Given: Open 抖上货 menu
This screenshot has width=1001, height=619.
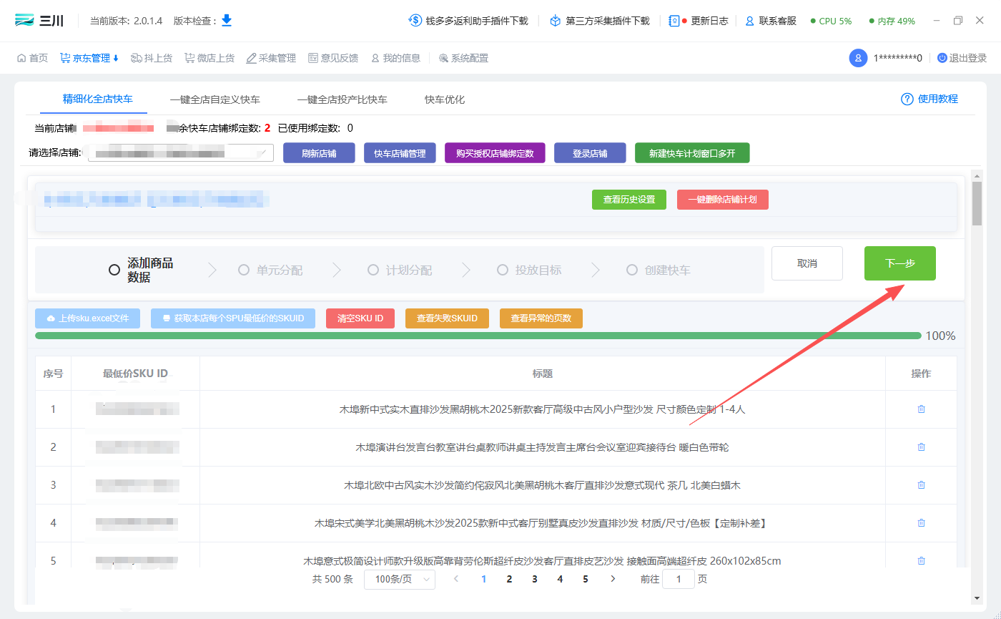Looking at the screenshot, I should [x=152, y=58].
